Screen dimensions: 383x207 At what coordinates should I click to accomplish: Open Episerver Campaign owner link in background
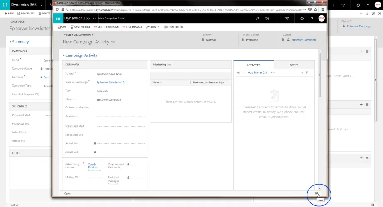pyautogui.click(x=359, y=26)
